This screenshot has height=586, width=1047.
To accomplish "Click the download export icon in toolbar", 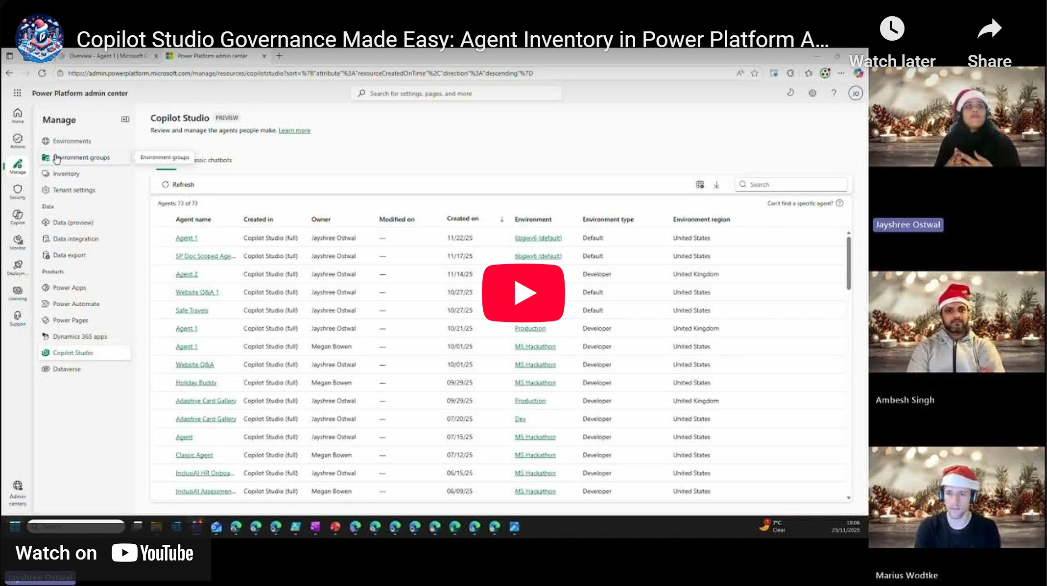I will point(716,185).
